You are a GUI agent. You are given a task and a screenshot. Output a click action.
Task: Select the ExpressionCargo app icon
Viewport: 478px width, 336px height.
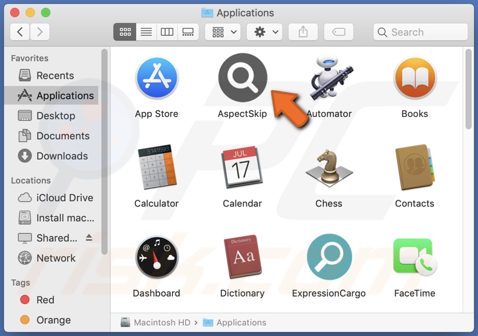pos(329,257)
